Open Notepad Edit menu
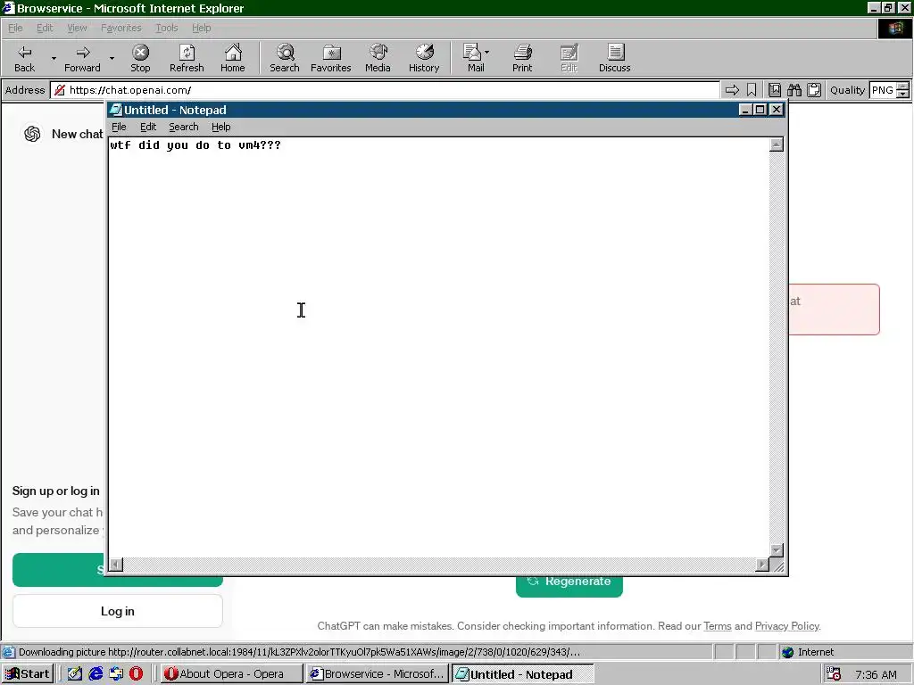The width and height of the screenshot is (914, 685). tap(148, 127)
